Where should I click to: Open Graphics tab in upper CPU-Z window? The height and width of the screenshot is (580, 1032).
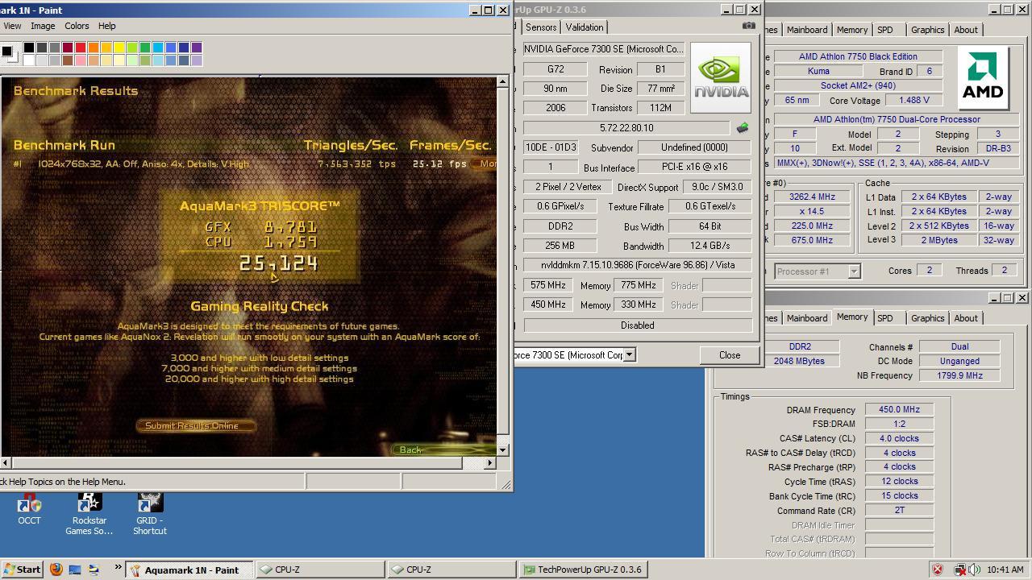927,30
